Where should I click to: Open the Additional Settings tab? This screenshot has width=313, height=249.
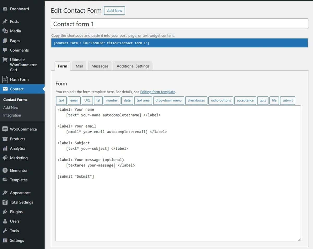[133, 66]
